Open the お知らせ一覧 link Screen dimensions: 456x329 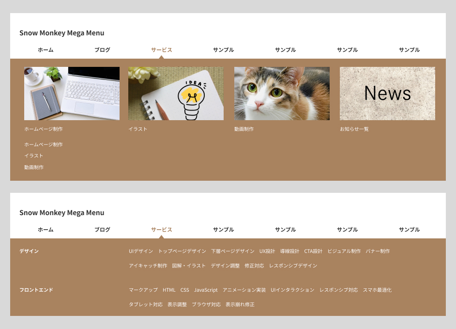tap(353, 129)
